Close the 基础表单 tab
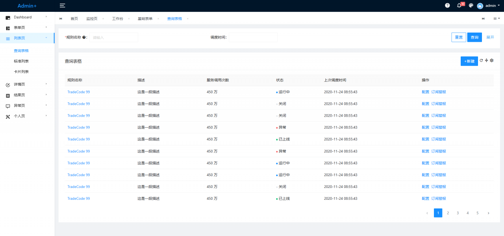Image resolution: width=504 pixels, height=236 pixels. [x=158, y=19]
